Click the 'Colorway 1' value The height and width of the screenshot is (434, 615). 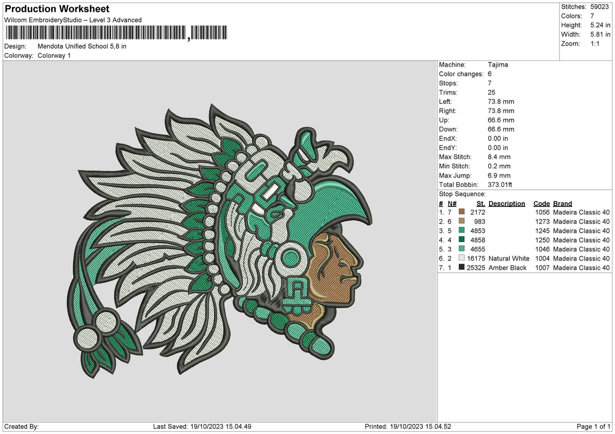tap(54, 55)
